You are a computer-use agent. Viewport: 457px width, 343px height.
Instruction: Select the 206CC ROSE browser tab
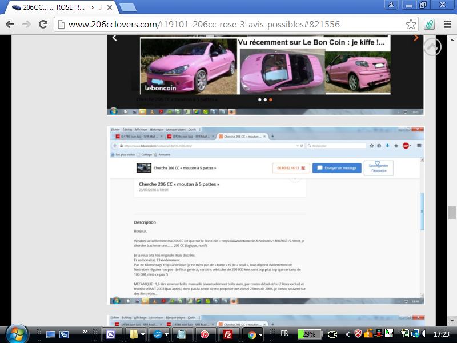click(60, 7)
